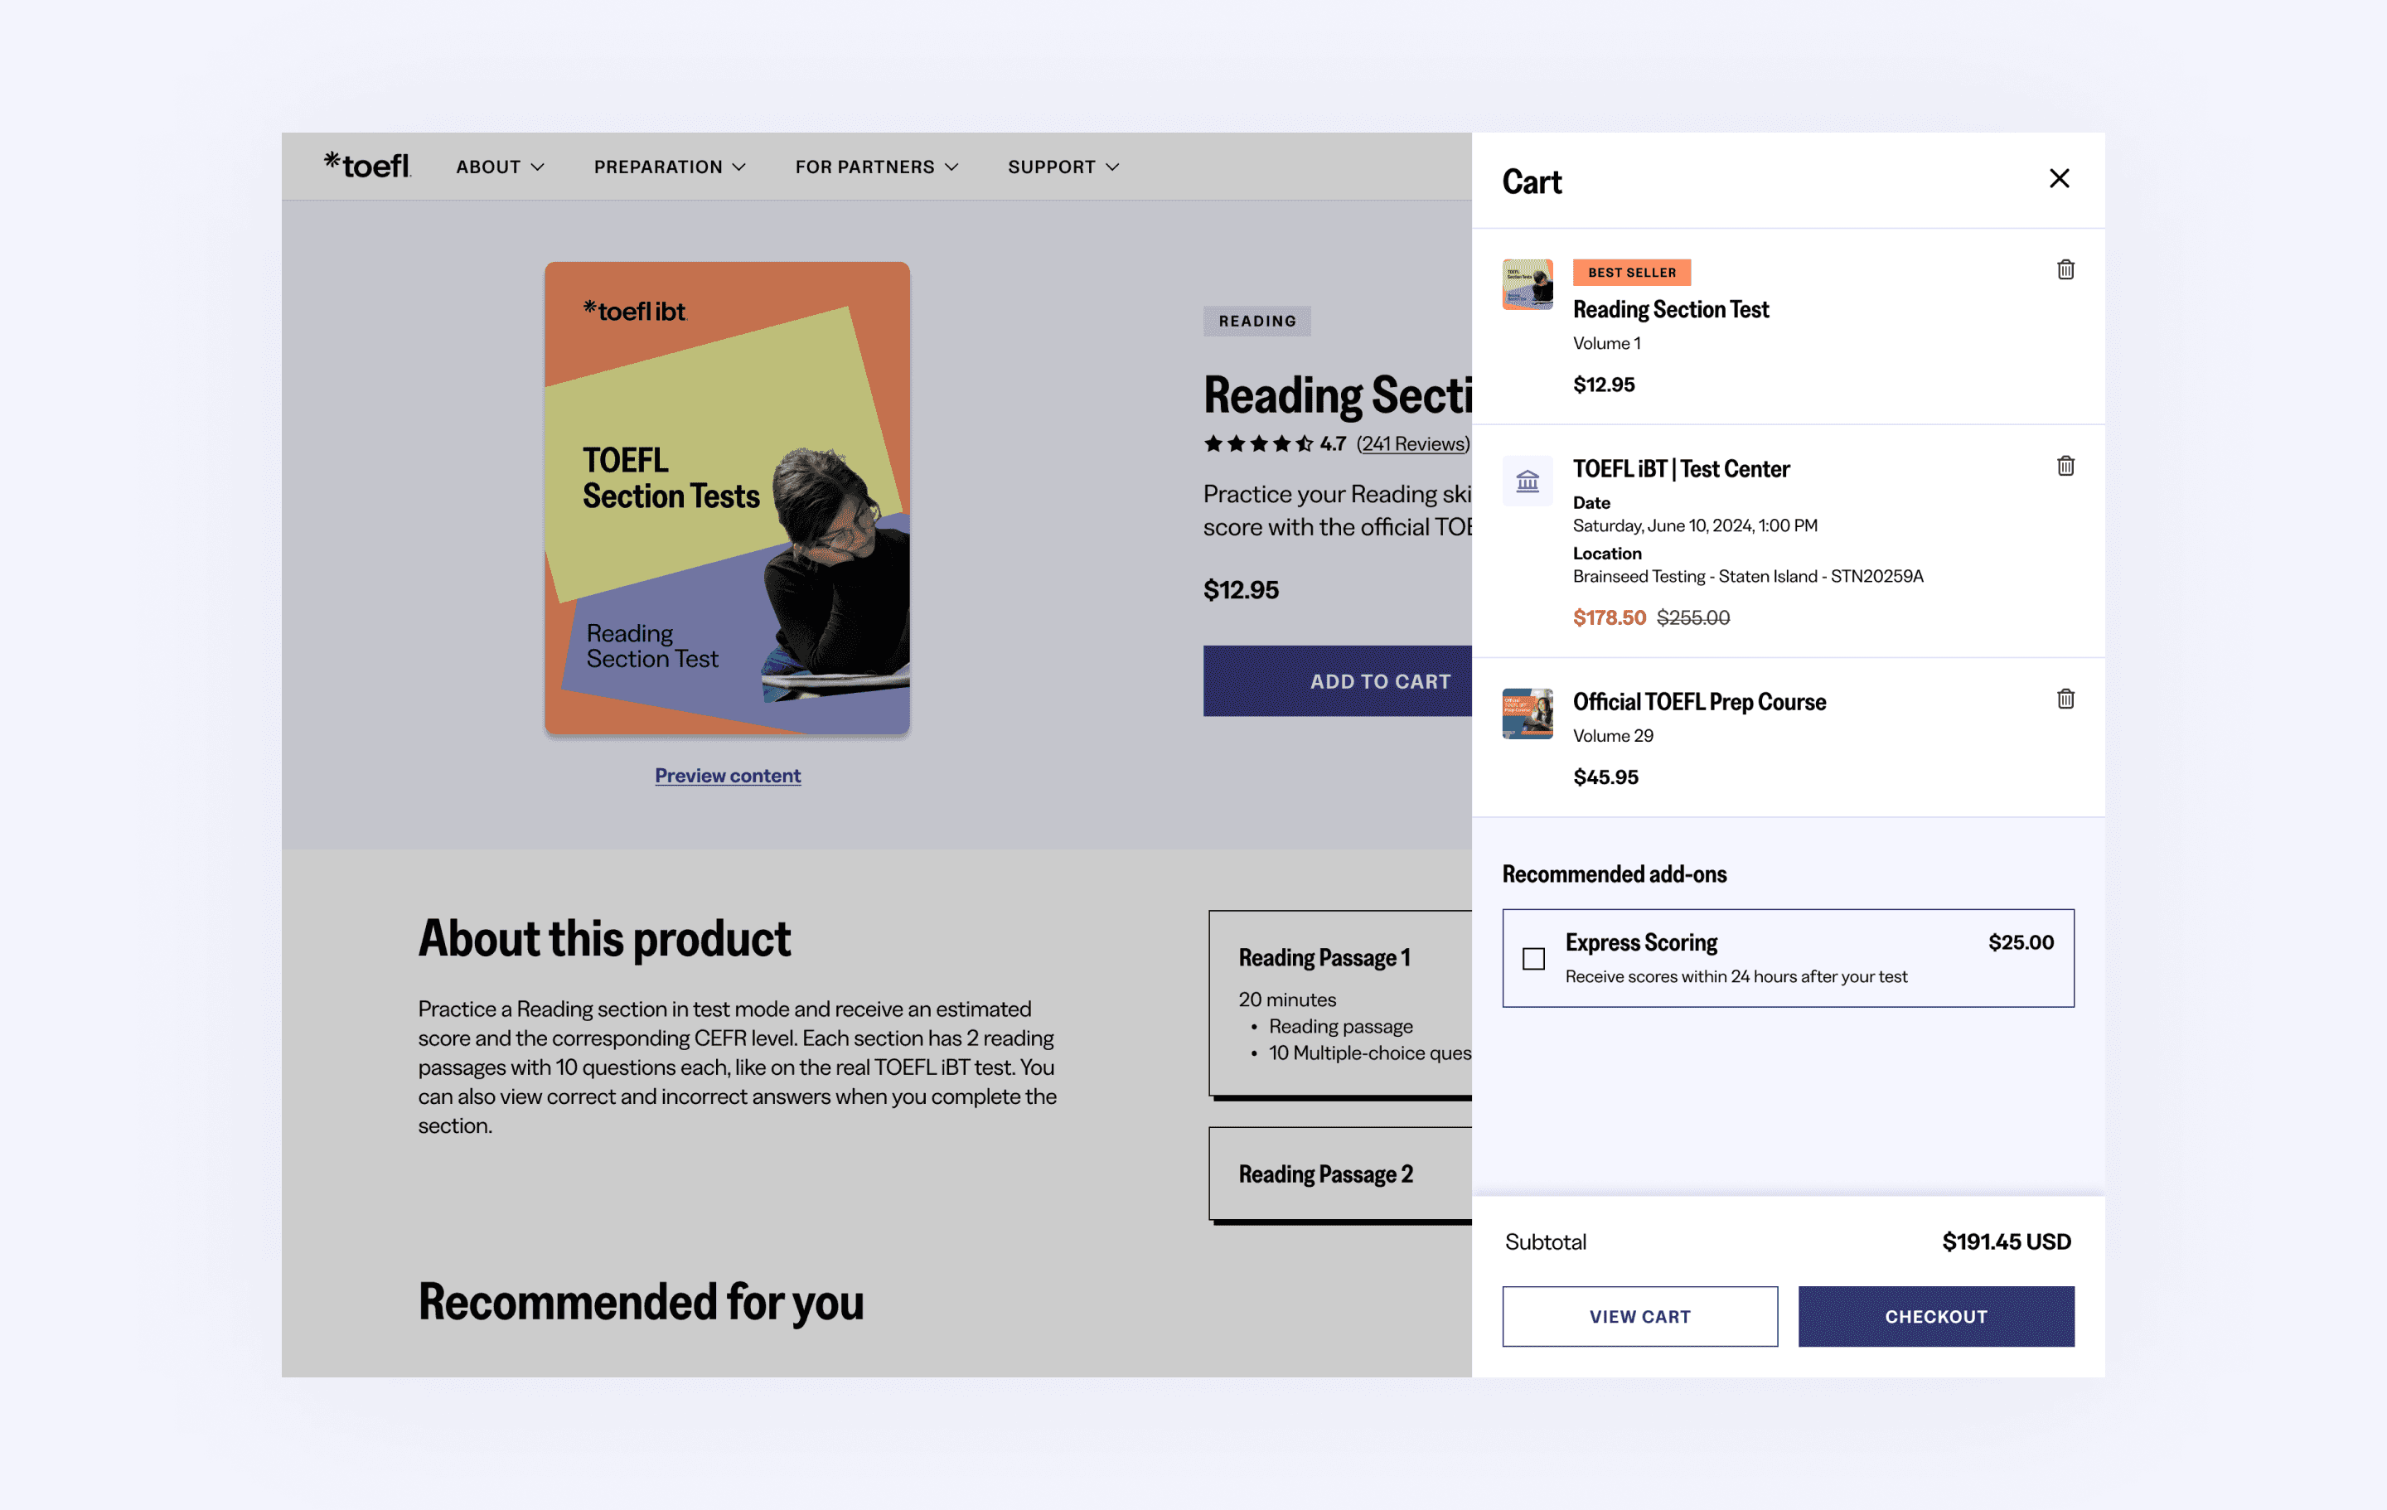Trash the Official TOEFL Prep Course item

pyautogui.click(x=2065, y=699)
